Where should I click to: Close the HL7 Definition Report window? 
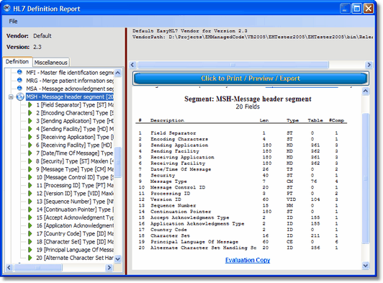click(x=369, y=9)
